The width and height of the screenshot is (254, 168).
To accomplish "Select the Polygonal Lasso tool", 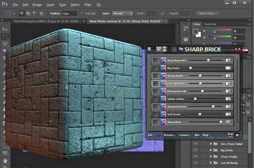I will 5,44.
